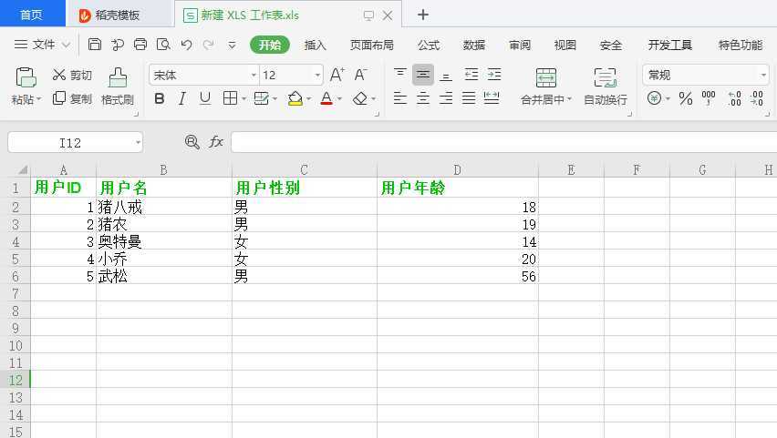Viewport: 777px width, 438px height.
Task: Add a new document tab with plus
Action: tap(422, 15)
